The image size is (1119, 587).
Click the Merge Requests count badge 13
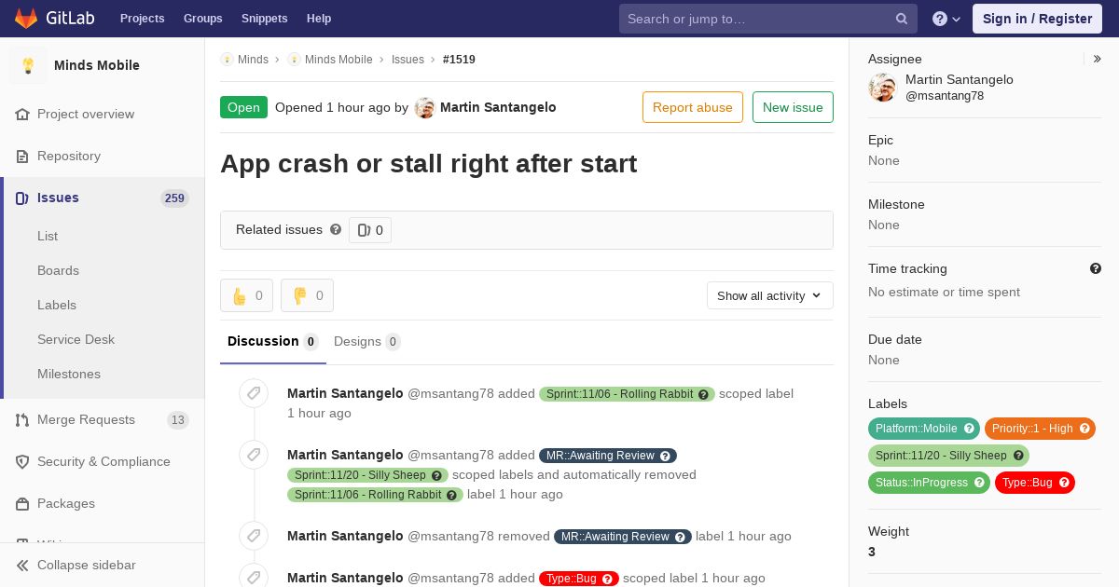[x=177, y=420]
